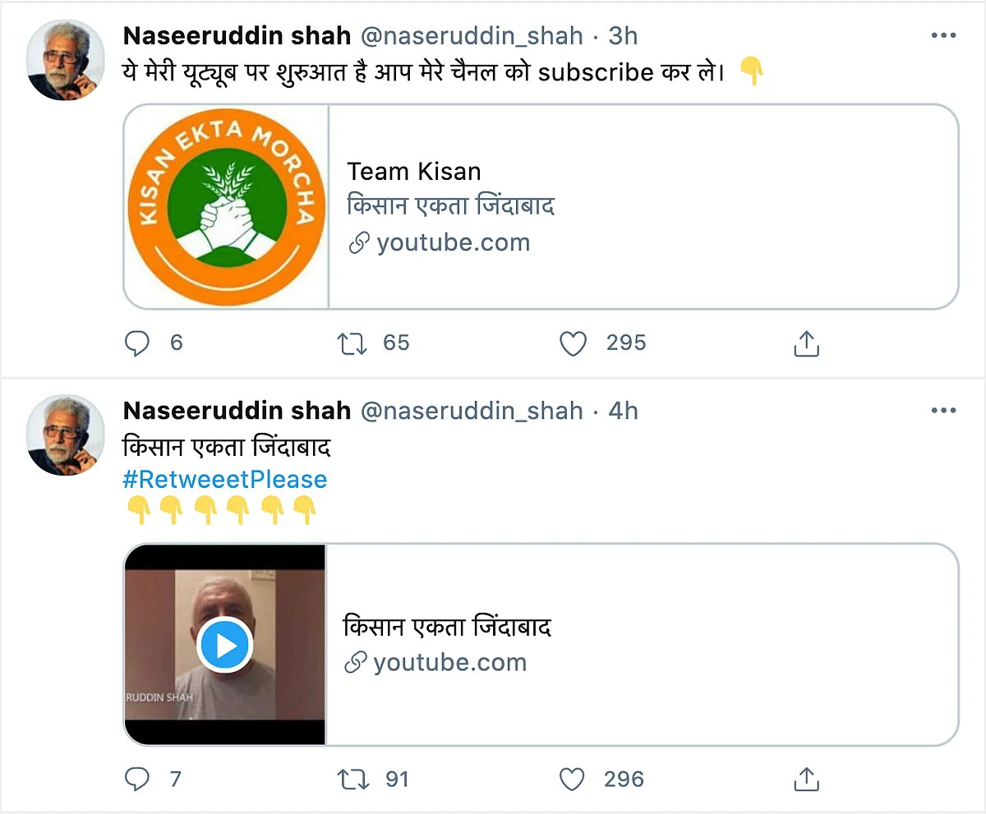
Task: Reply to the tweet with 7 comments
Action: 137,779
